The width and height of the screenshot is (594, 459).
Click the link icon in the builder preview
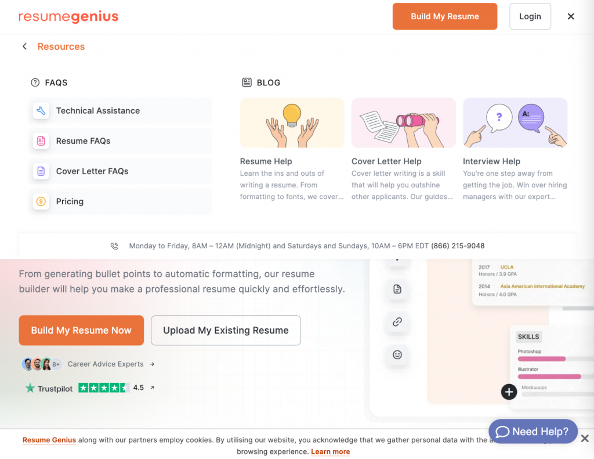397,322
